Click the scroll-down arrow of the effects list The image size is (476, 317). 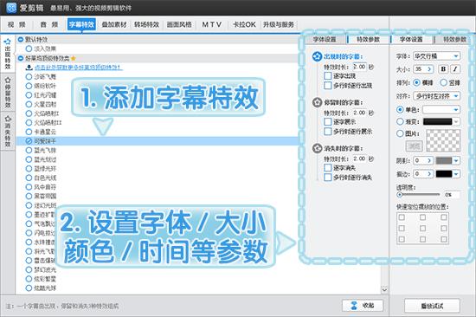(x=384, y=289)
